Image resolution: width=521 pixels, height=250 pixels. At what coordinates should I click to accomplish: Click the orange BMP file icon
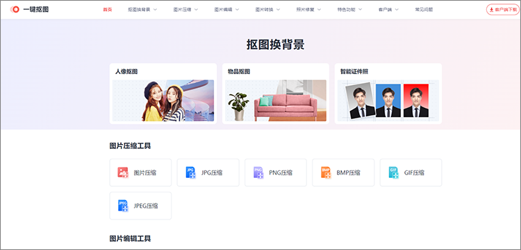(326, 172)
